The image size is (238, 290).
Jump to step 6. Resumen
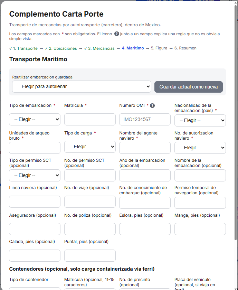(185, 48)
